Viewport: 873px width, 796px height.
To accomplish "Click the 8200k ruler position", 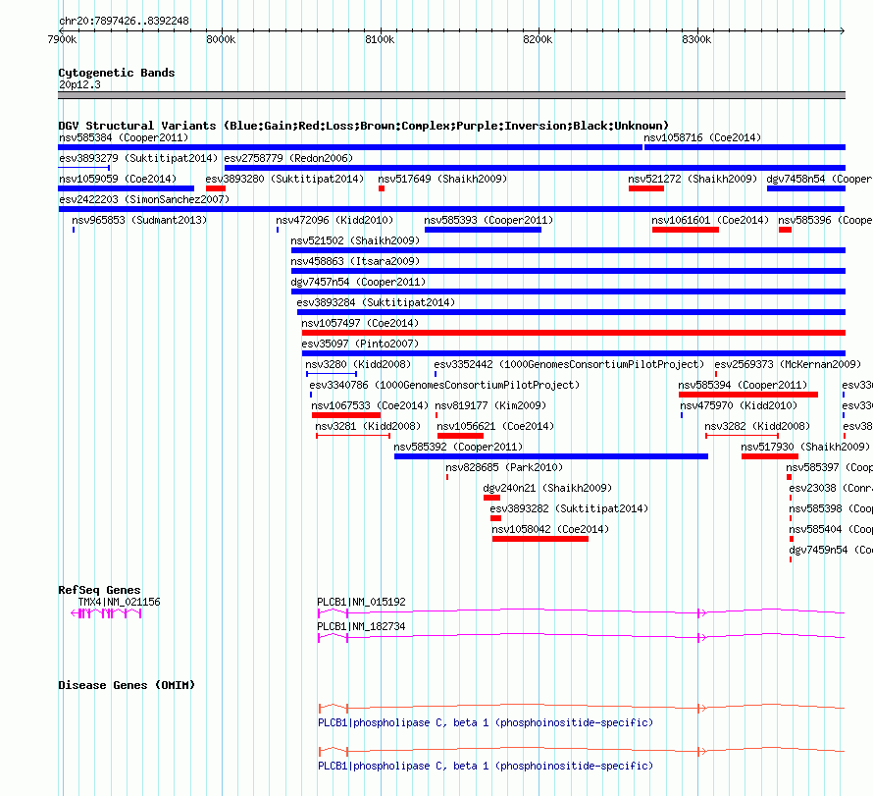I will tap(538, 39).
